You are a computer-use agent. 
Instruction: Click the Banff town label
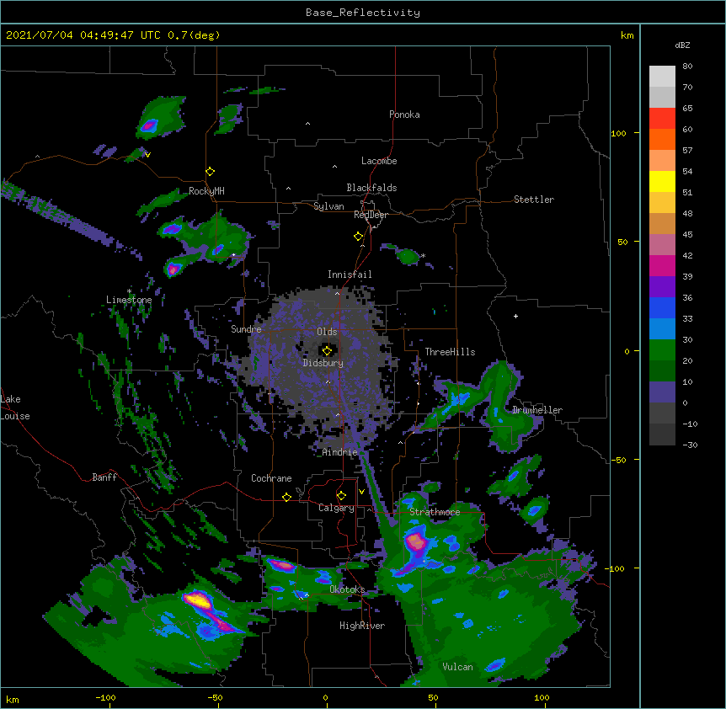pos(104,477)
